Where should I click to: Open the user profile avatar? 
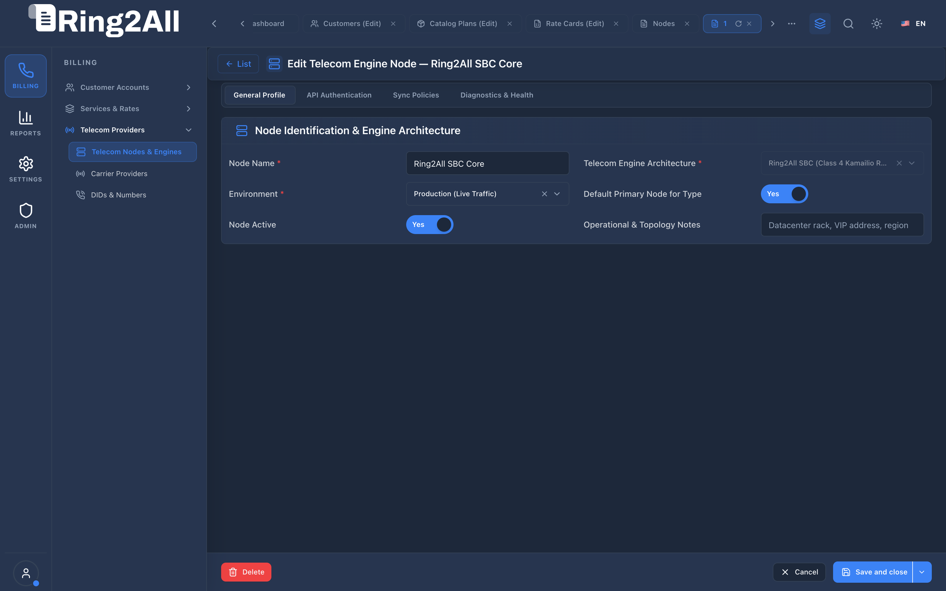26,573
